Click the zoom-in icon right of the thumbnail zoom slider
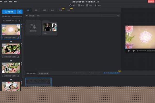The image size is (155, 103). (13, 21)
